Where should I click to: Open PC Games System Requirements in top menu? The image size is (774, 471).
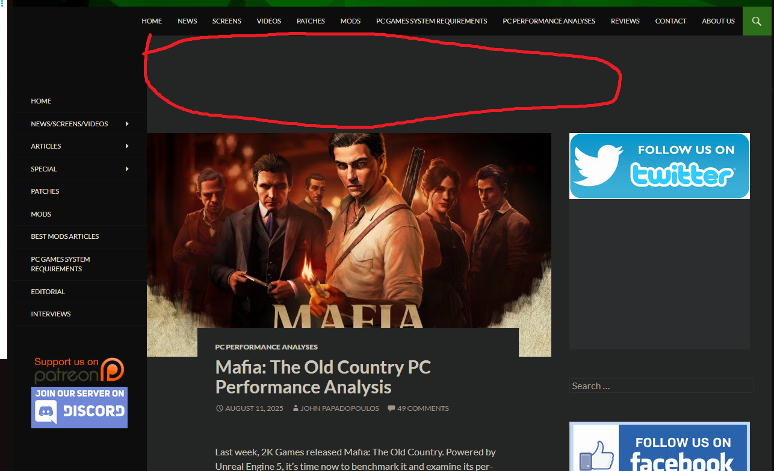coord(432,21)
